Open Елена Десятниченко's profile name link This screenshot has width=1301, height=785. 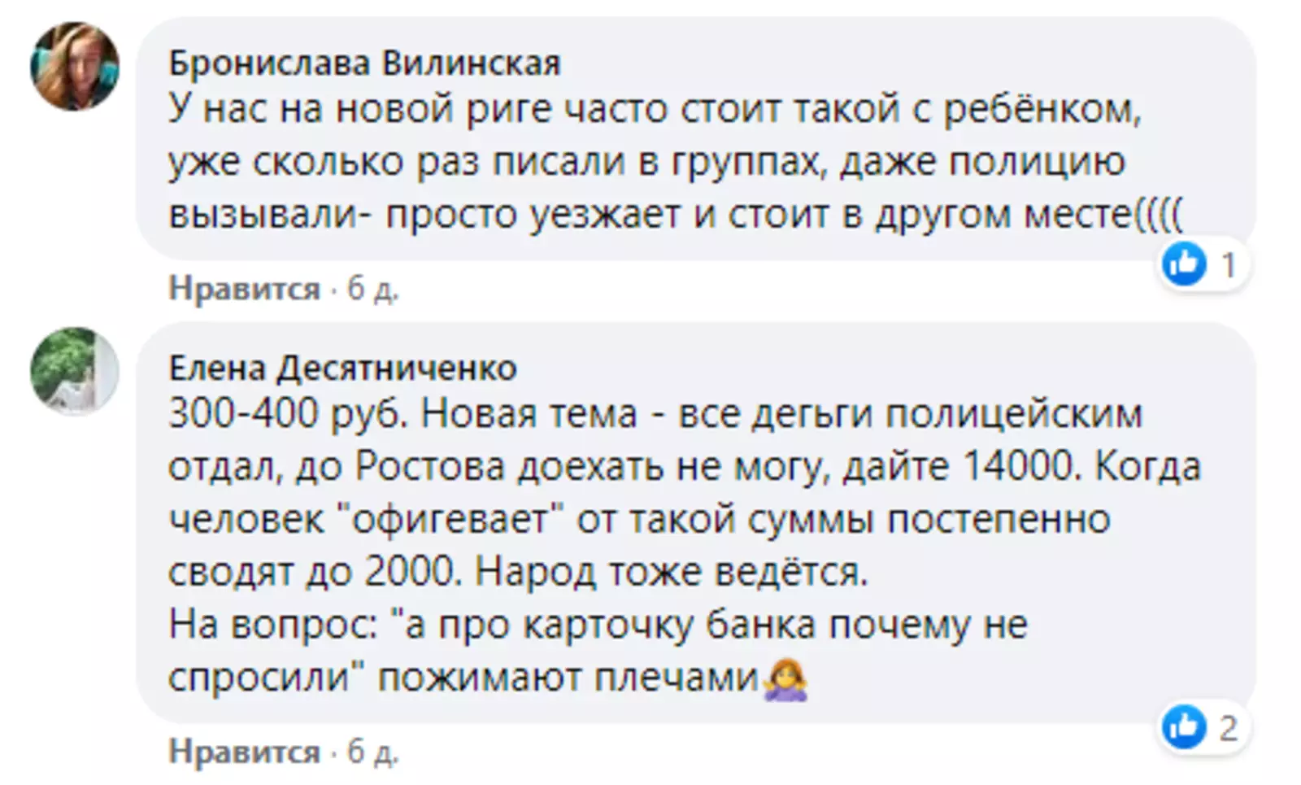342,369
